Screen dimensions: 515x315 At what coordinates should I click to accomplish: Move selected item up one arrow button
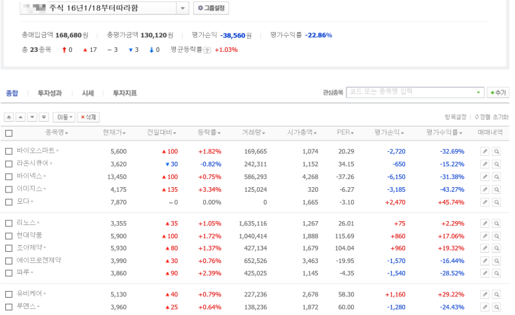click(21, 117)
